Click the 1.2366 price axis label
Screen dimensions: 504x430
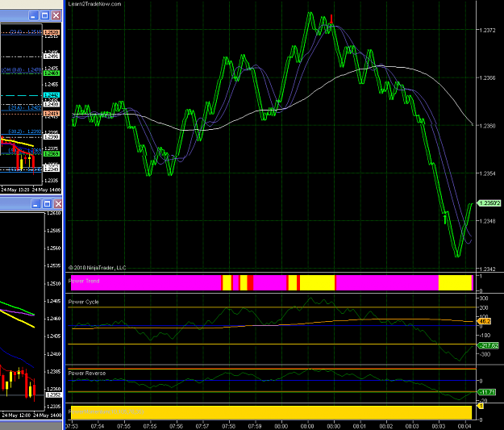tap(488, 77)
